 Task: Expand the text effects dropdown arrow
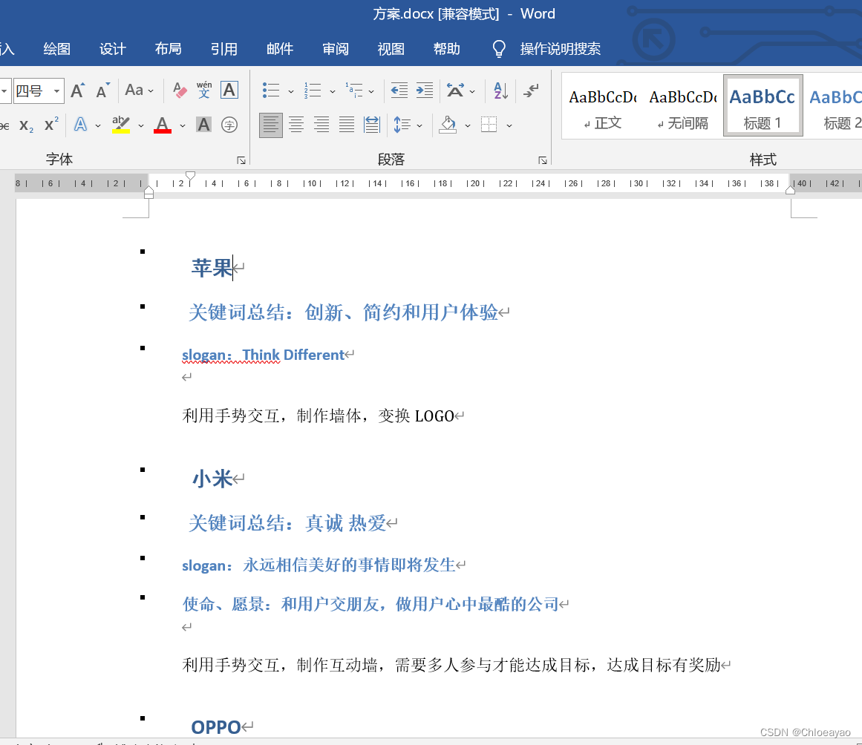click(98, 126)
